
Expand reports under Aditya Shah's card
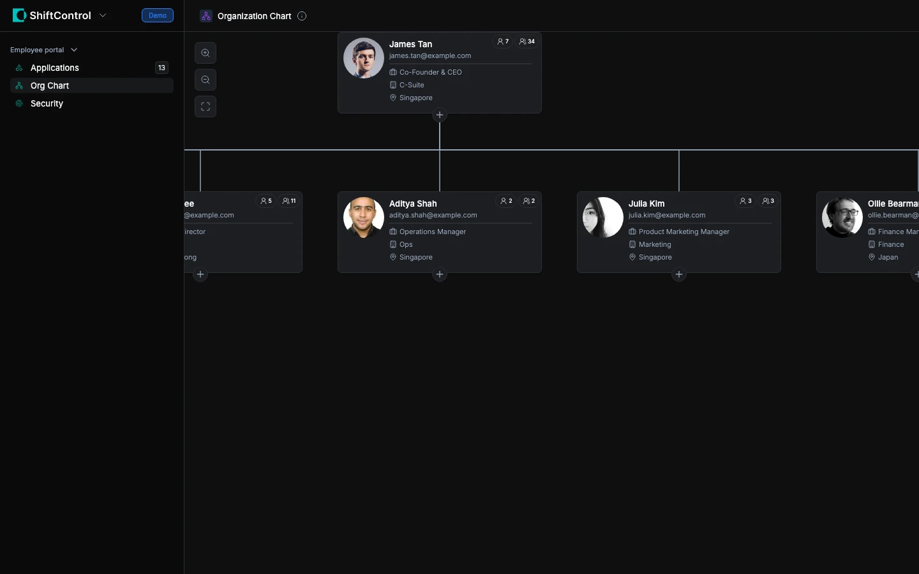point(440,274)
